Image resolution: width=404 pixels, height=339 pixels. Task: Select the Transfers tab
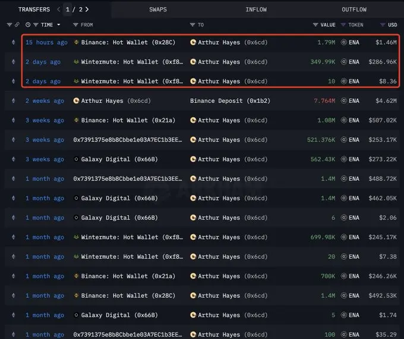pyautogui.click(x=34, y=10)
